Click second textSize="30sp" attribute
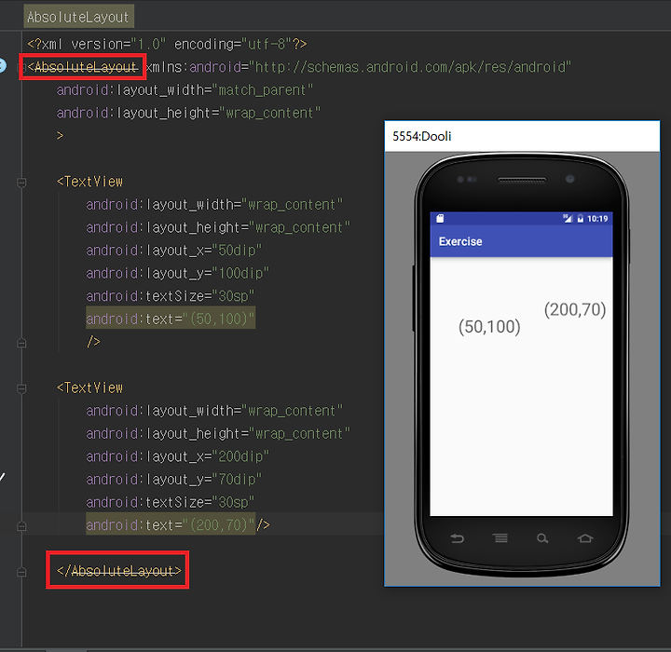Screen dimensions: 671x652 coord(171,502)
